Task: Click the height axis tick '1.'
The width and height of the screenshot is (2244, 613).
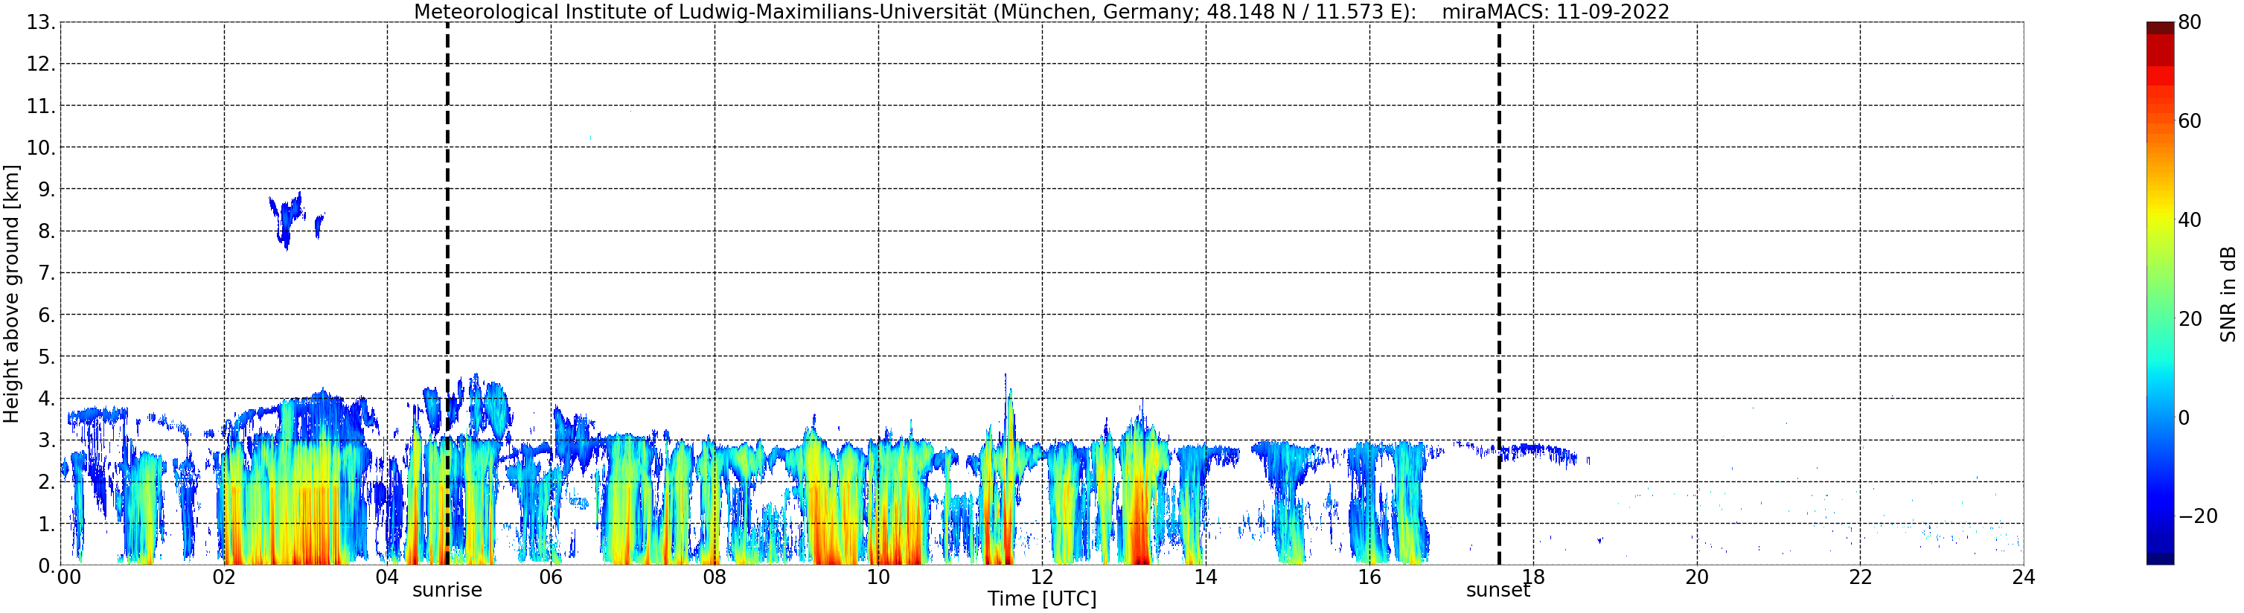Action: [47, 524]
